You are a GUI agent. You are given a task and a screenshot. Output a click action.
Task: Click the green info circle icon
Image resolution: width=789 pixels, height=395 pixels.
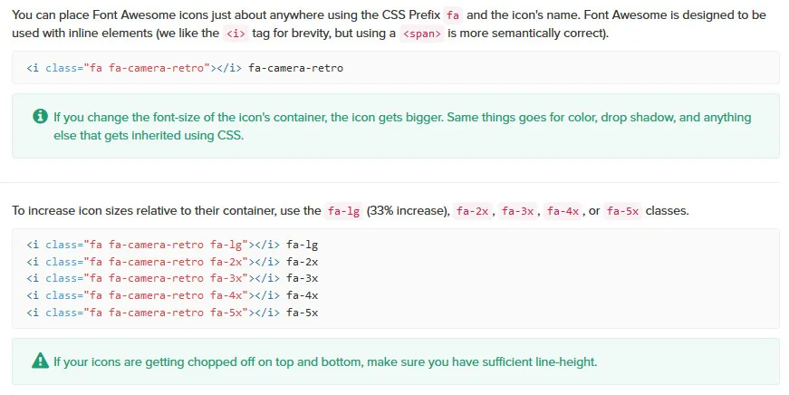tap(40, 116)
